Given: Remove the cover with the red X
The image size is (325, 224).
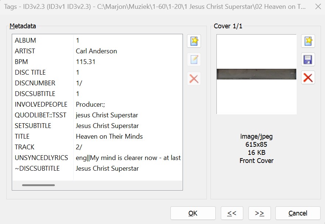Looking at the screenshot, I should point(308,78).
